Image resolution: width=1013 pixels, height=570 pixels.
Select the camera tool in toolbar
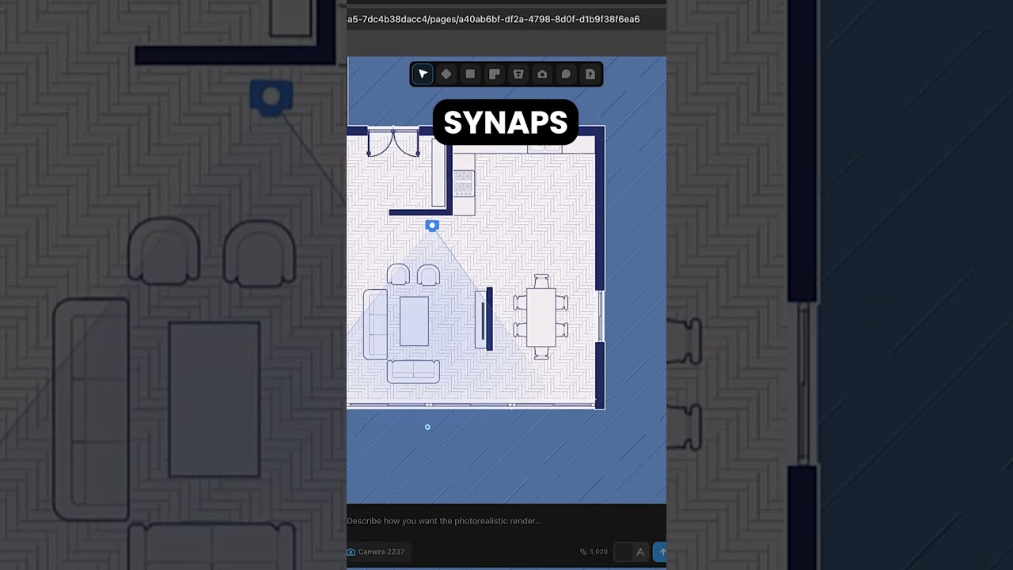[542, 74]
